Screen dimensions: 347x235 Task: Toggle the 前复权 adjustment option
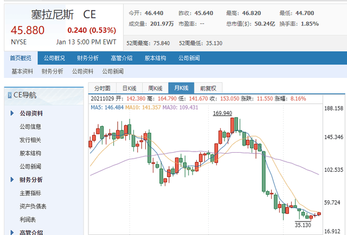pos(208,88)
